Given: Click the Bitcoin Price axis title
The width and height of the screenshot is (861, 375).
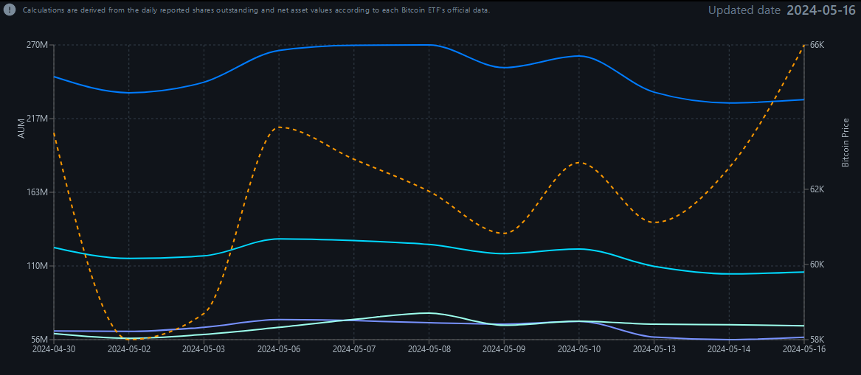Looking at the screenshot, I should click(845, 142).
